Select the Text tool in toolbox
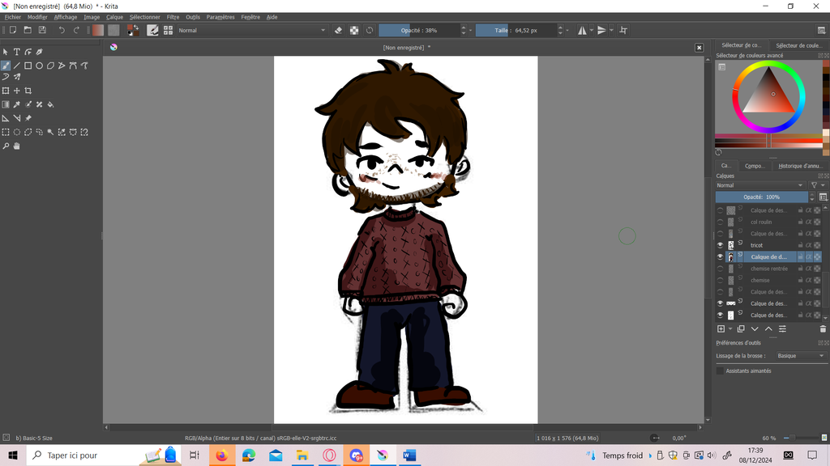The height and width of the screenshot is (466, 830). tap(16, 52)
